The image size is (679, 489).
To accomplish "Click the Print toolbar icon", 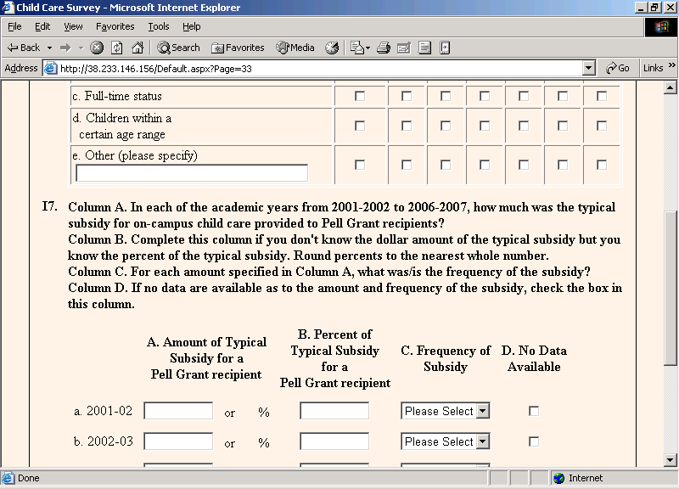I will tap(384, 48).
